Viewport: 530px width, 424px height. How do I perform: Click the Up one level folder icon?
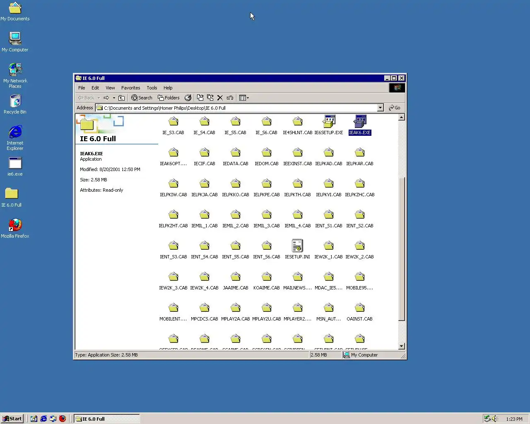pos(121,98)
